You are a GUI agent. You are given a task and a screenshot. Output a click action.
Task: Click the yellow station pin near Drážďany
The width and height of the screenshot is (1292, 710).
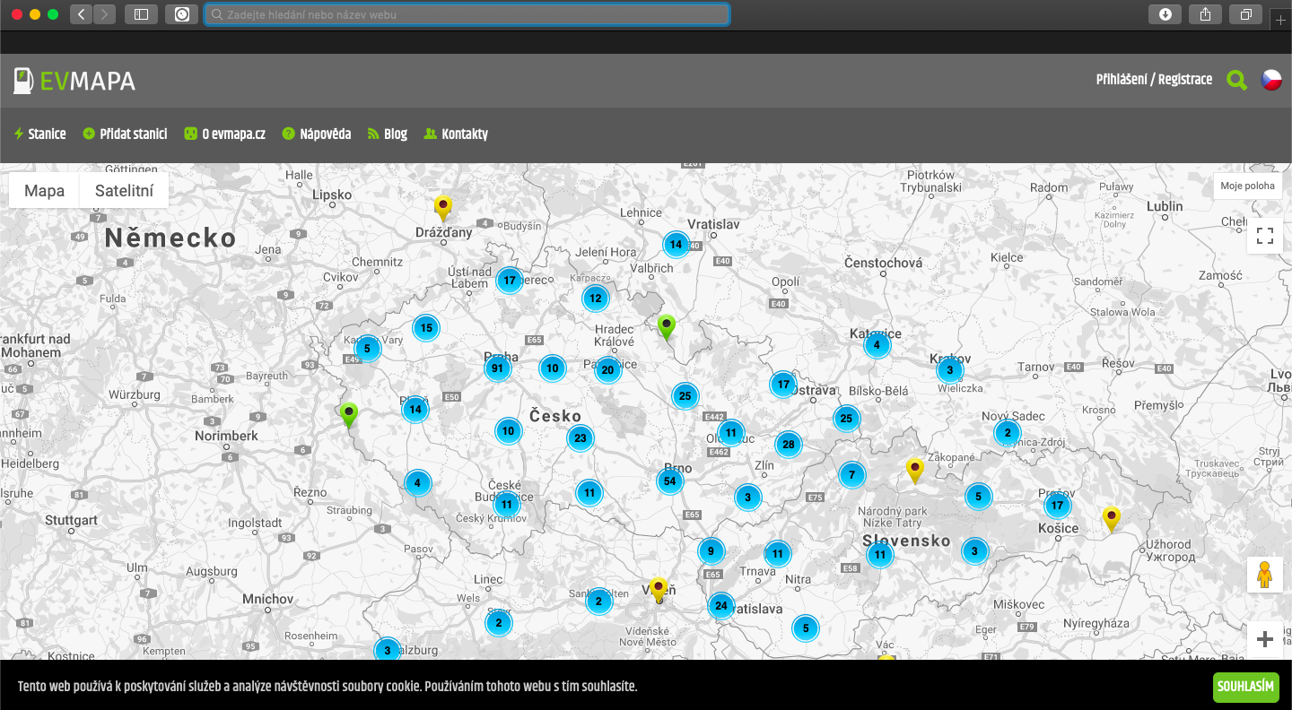(x=442, y=208)
